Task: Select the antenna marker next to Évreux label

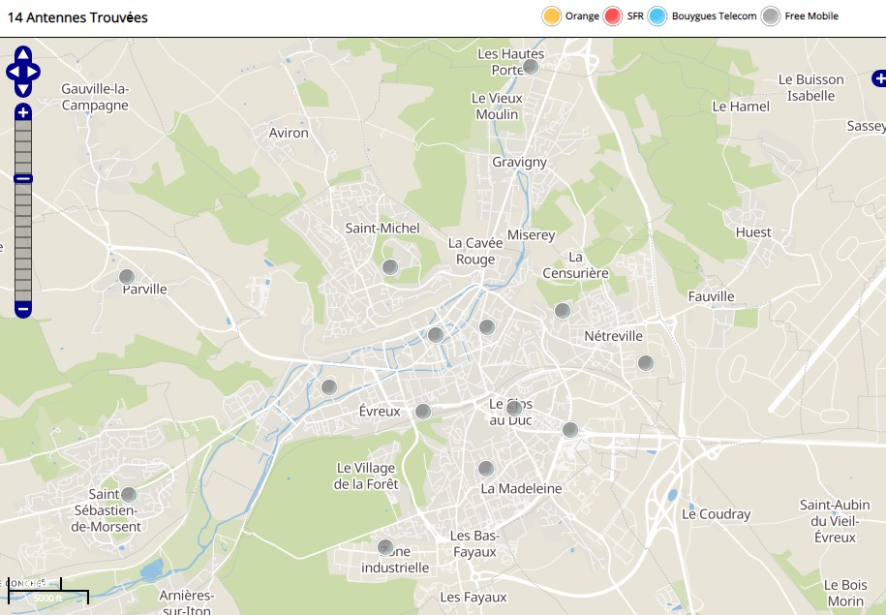Action: 422,412
